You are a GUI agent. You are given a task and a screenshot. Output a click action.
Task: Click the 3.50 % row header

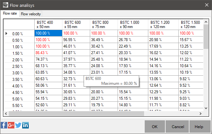[19, 79]
